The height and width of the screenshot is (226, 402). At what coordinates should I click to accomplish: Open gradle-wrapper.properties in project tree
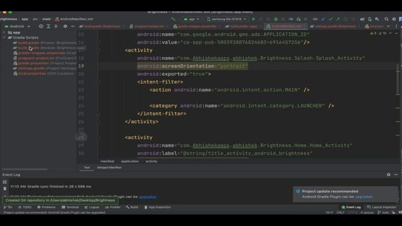tap(45, 53)
